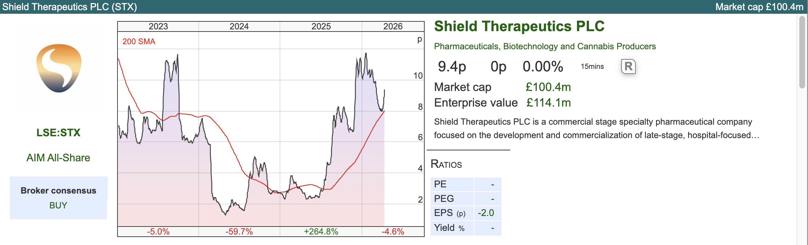808x245 pixels.
Task: Click the EPS ratio row
Action: (466, 213)
